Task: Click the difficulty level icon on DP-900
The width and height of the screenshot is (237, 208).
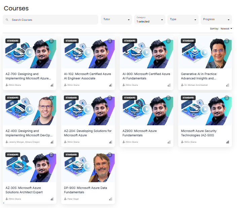Action: 111,199
